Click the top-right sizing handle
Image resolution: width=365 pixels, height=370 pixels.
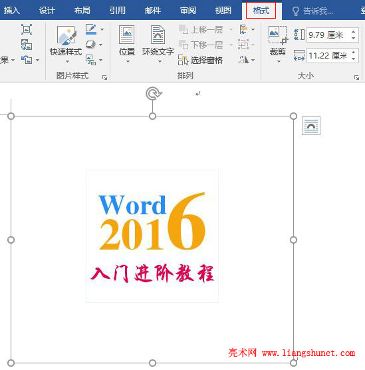point(293,116)
